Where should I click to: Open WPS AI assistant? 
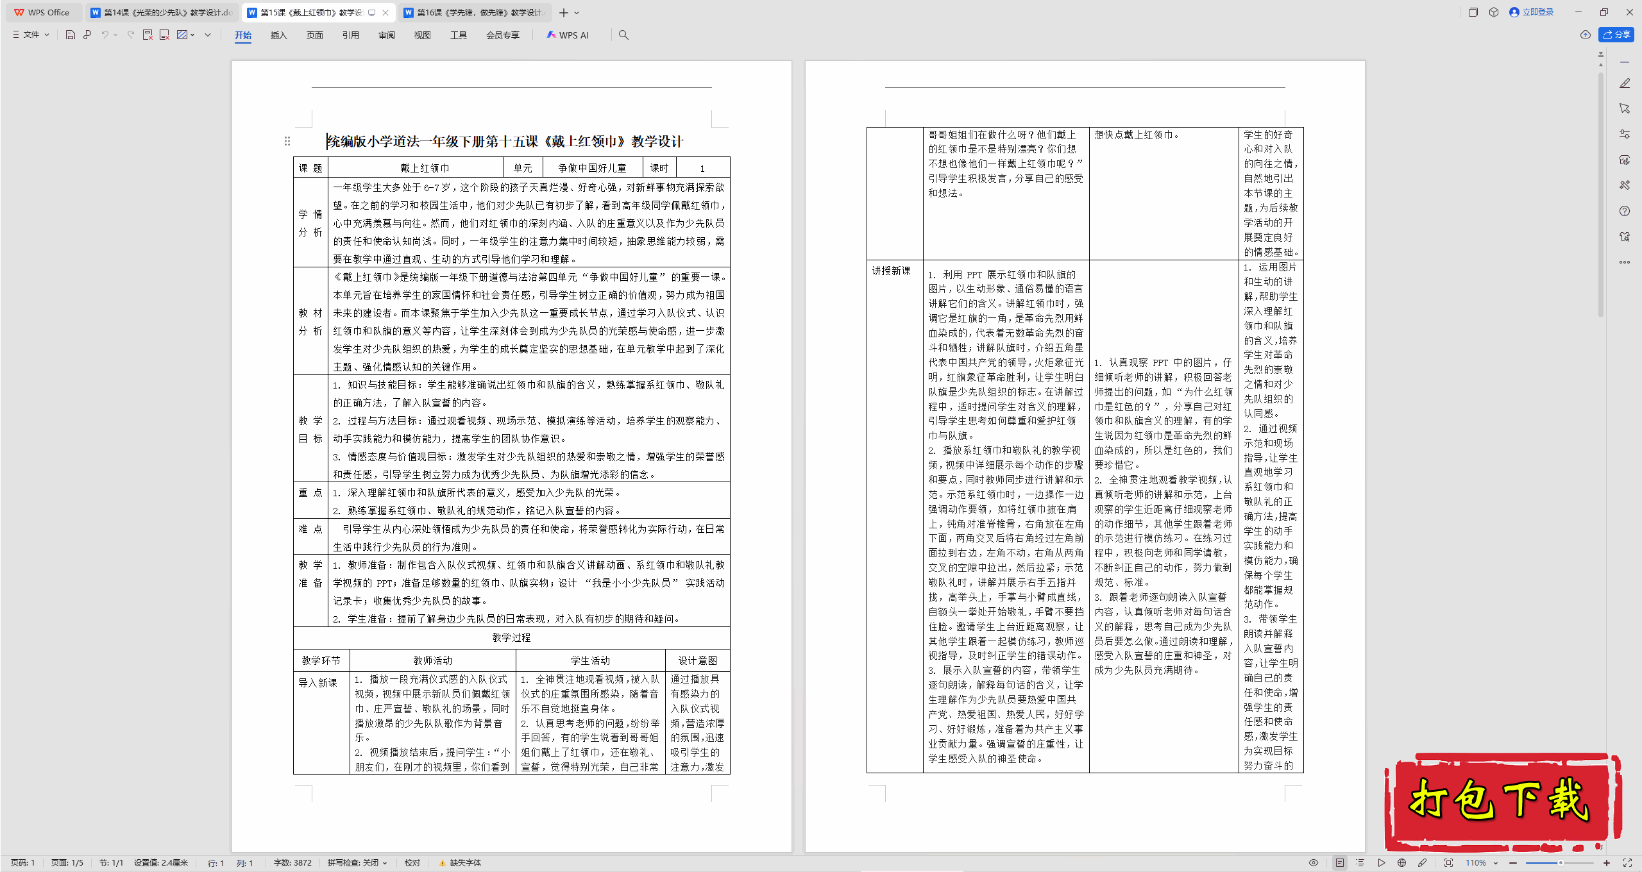(568, 35)
